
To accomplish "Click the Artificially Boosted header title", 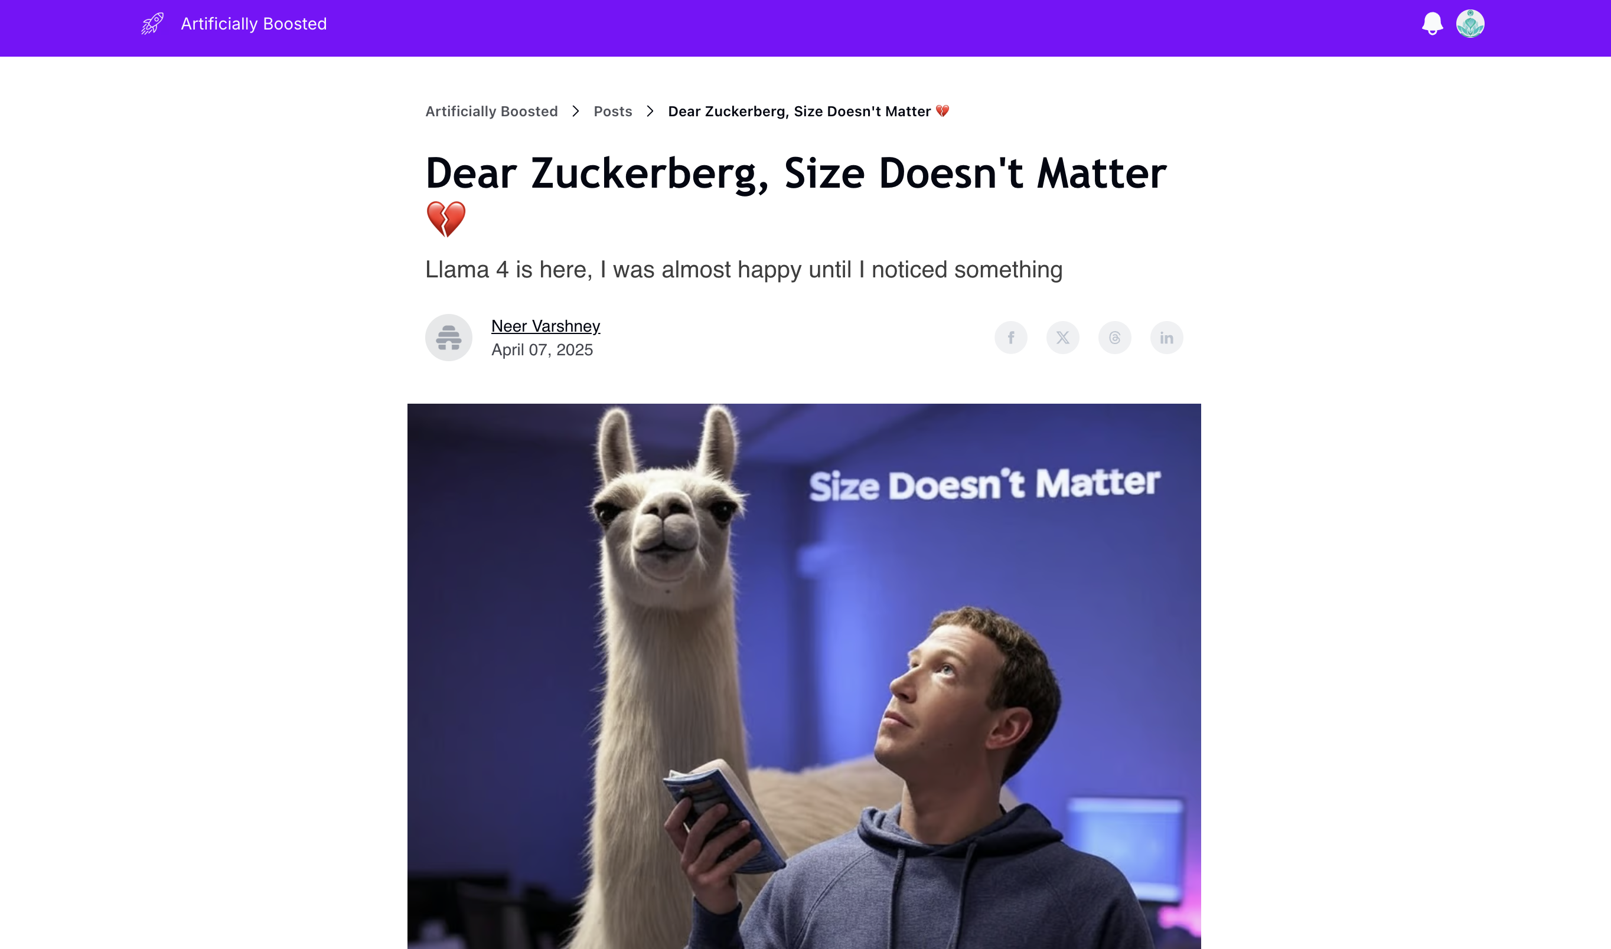I will 254,24.
